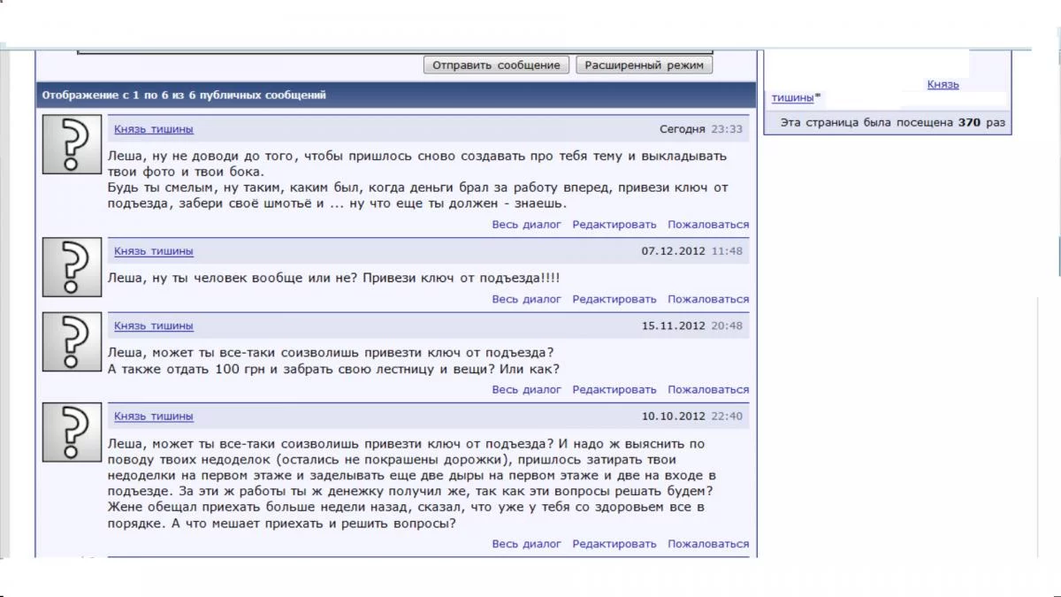Click the Сегодня 23:33 timestamp
The width and height of the screenshot is (1061, 597).
(701, 129)
